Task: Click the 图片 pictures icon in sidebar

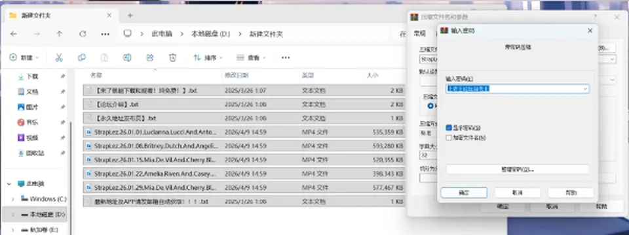Action: [x=21, y=106]
